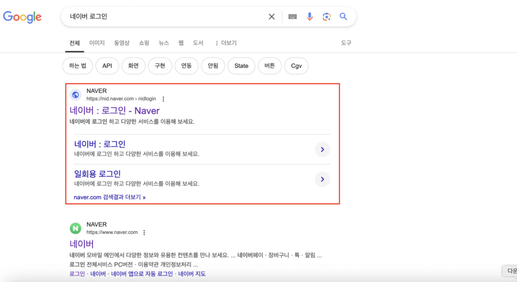Switch to the 쇼핑 tab
Viewport: 517px width, 282px height.
pyautogui.click(x=144, y=43)
